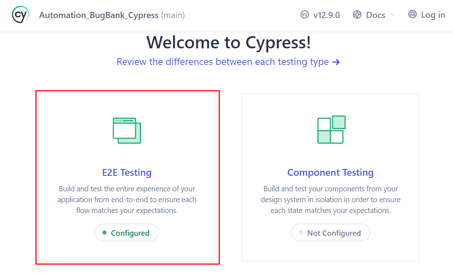Choose the Component Testing card

point(330,177)
